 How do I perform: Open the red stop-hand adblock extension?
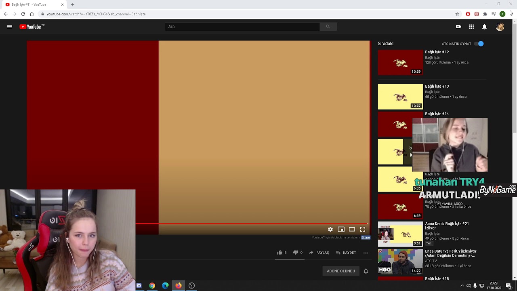coord(468,14)
